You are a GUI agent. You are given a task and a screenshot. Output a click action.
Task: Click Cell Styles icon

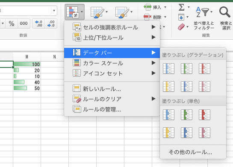click(122, 12)
